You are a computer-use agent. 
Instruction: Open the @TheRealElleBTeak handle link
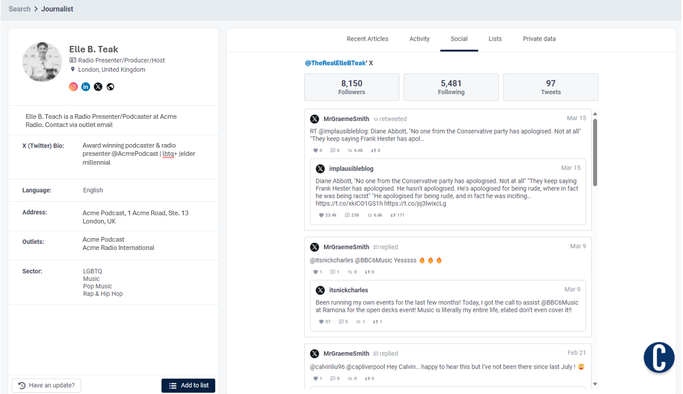[335, 63]
